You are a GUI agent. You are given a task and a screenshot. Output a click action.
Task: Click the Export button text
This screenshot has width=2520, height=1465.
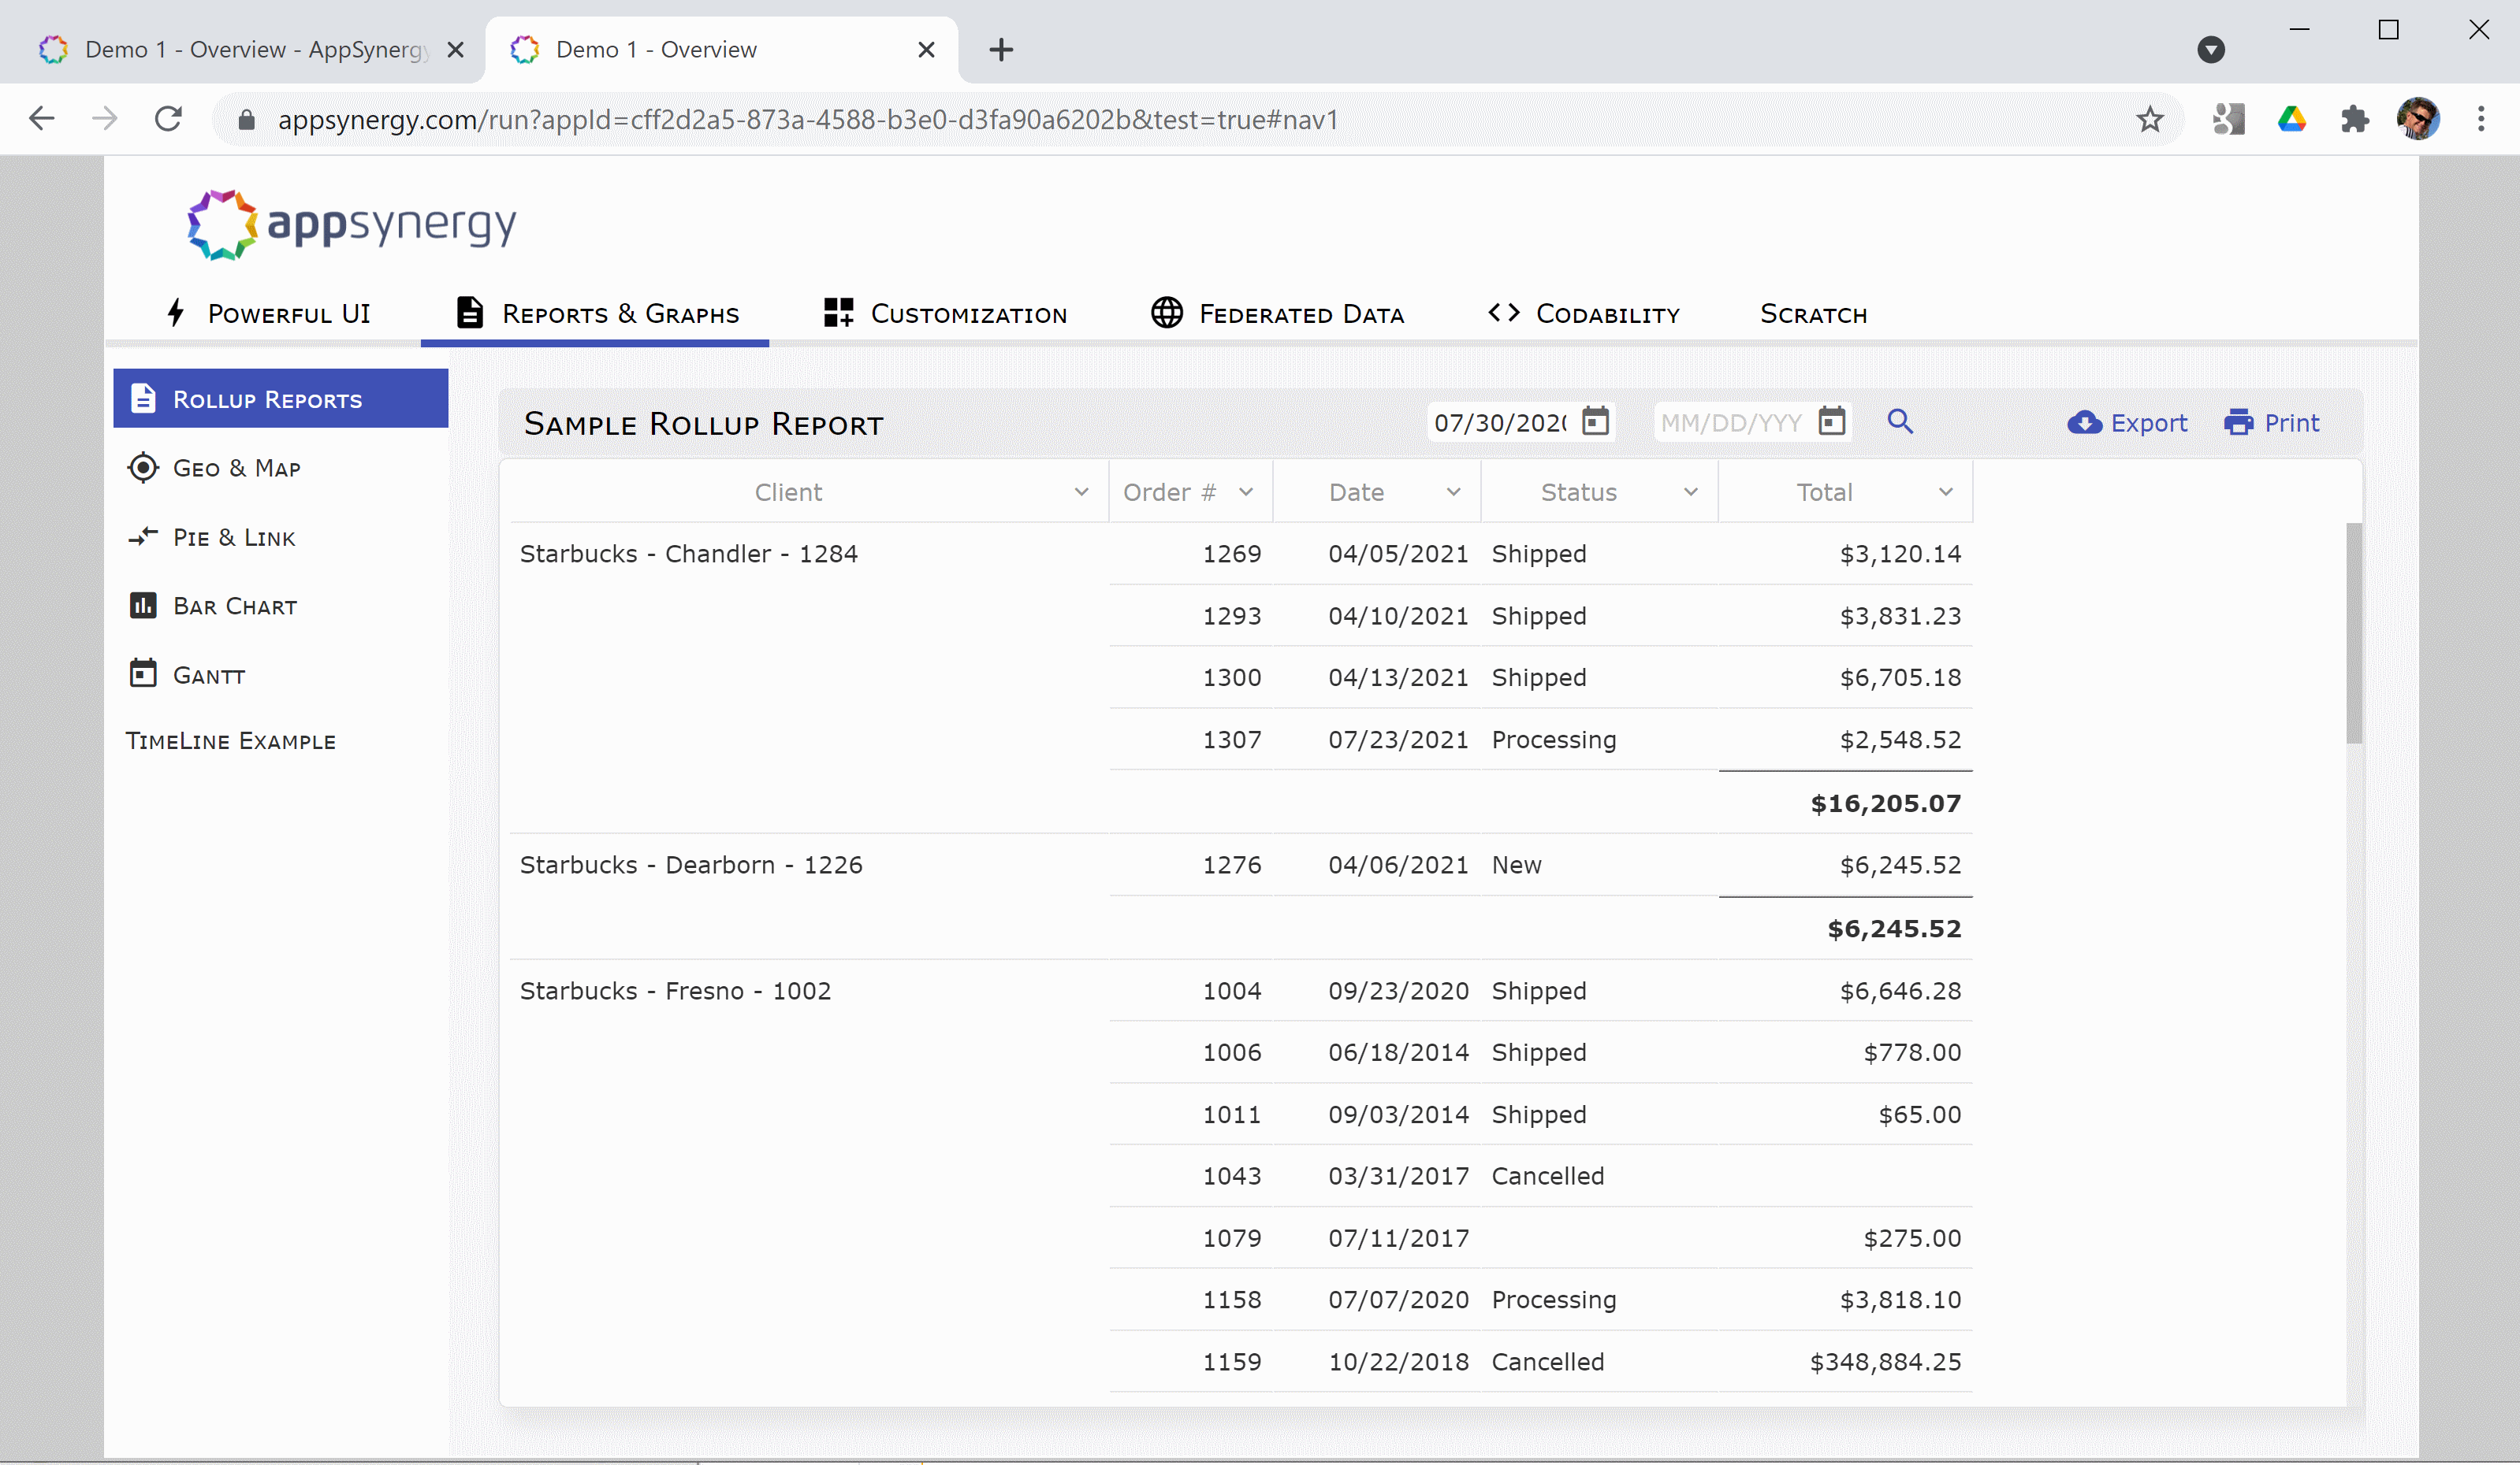[2148, 423]
